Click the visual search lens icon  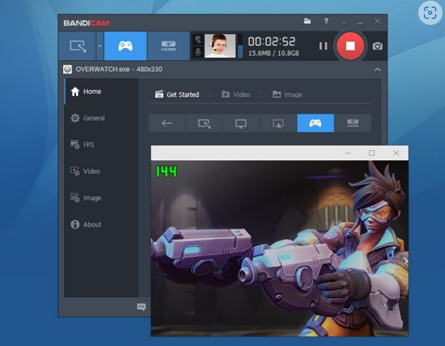click(x=430, y=13)
